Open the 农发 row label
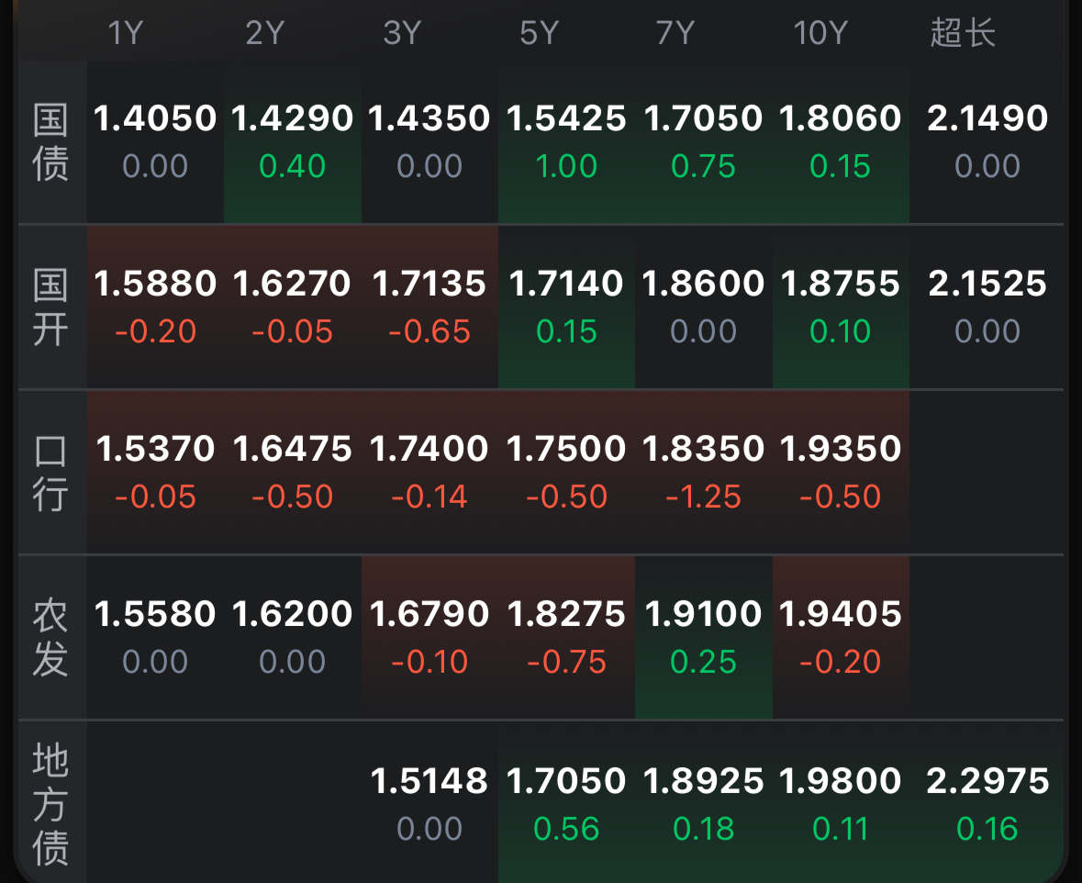Screen dimensions: 1082x883 [x=51, y=638]
